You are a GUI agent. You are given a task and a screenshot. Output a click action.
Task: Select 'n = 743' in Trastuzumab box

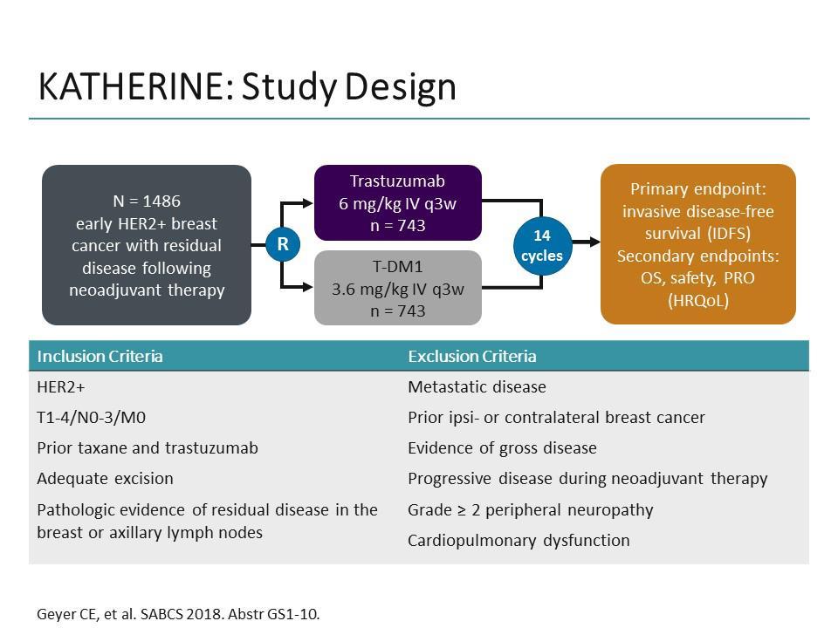[x=398, y=226]
